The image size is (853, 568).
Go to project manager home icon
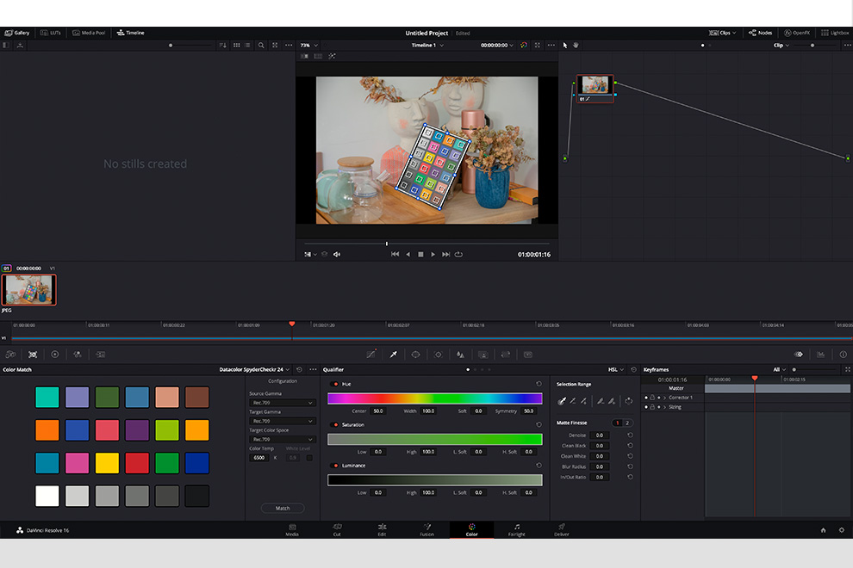pyautogui.click(x=823, y=530)
